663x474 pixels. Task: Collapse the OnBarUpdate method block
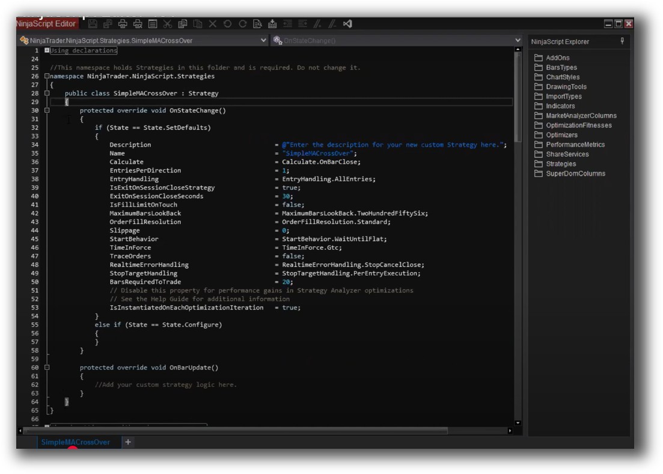47,368
